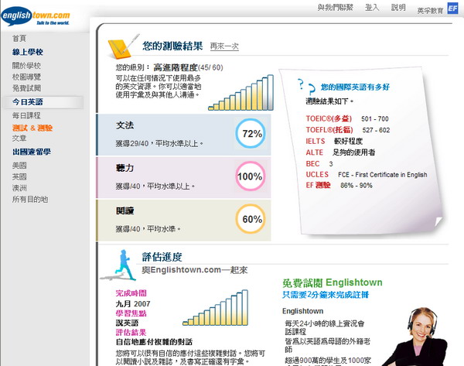This screenshot has height=366, width=464.
Task: Click the 您的測驗結果 heading
Action: click(x=172, y=46)
